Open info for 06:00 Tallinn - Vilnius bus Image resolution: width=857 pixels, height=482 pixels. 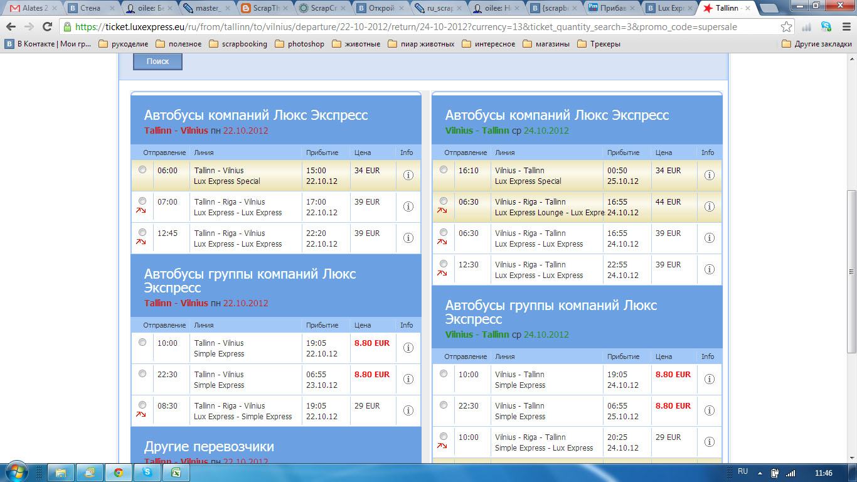click(408, 176)
